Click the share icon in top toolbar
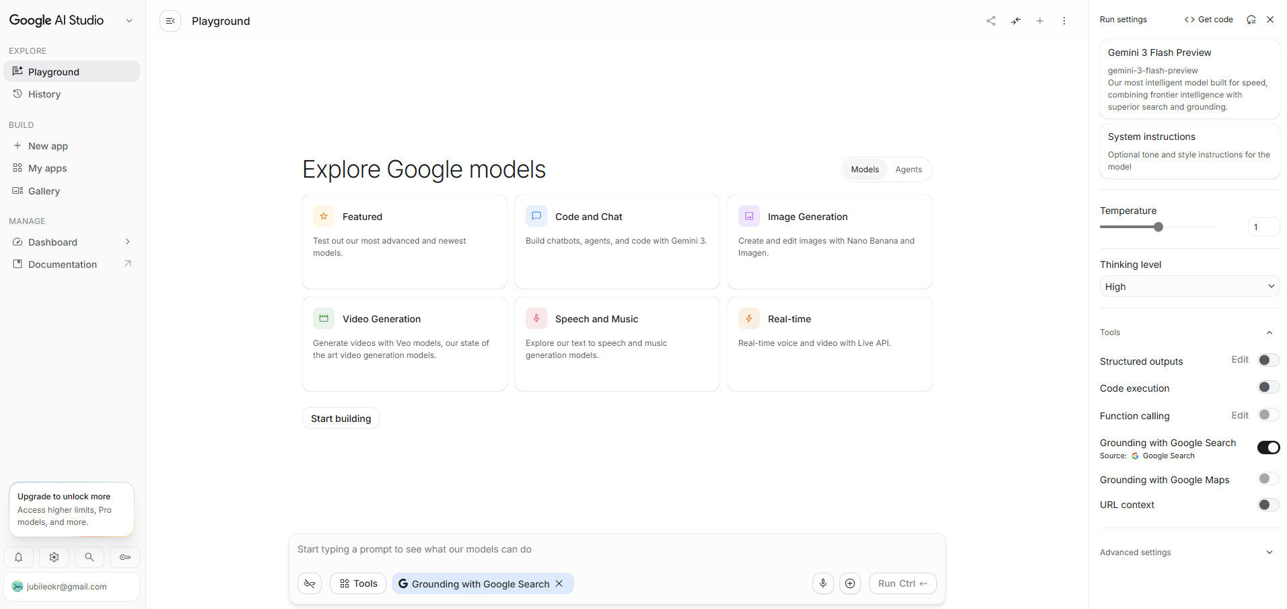 991,21
